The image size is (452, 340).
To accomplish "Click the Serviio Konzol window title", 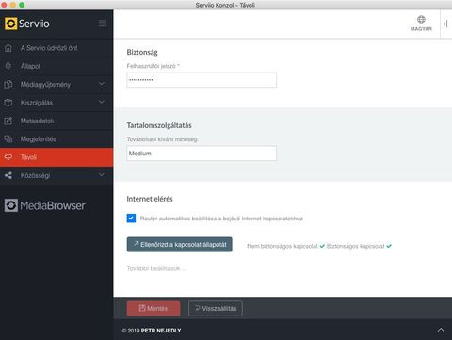I will pos(225,5).
